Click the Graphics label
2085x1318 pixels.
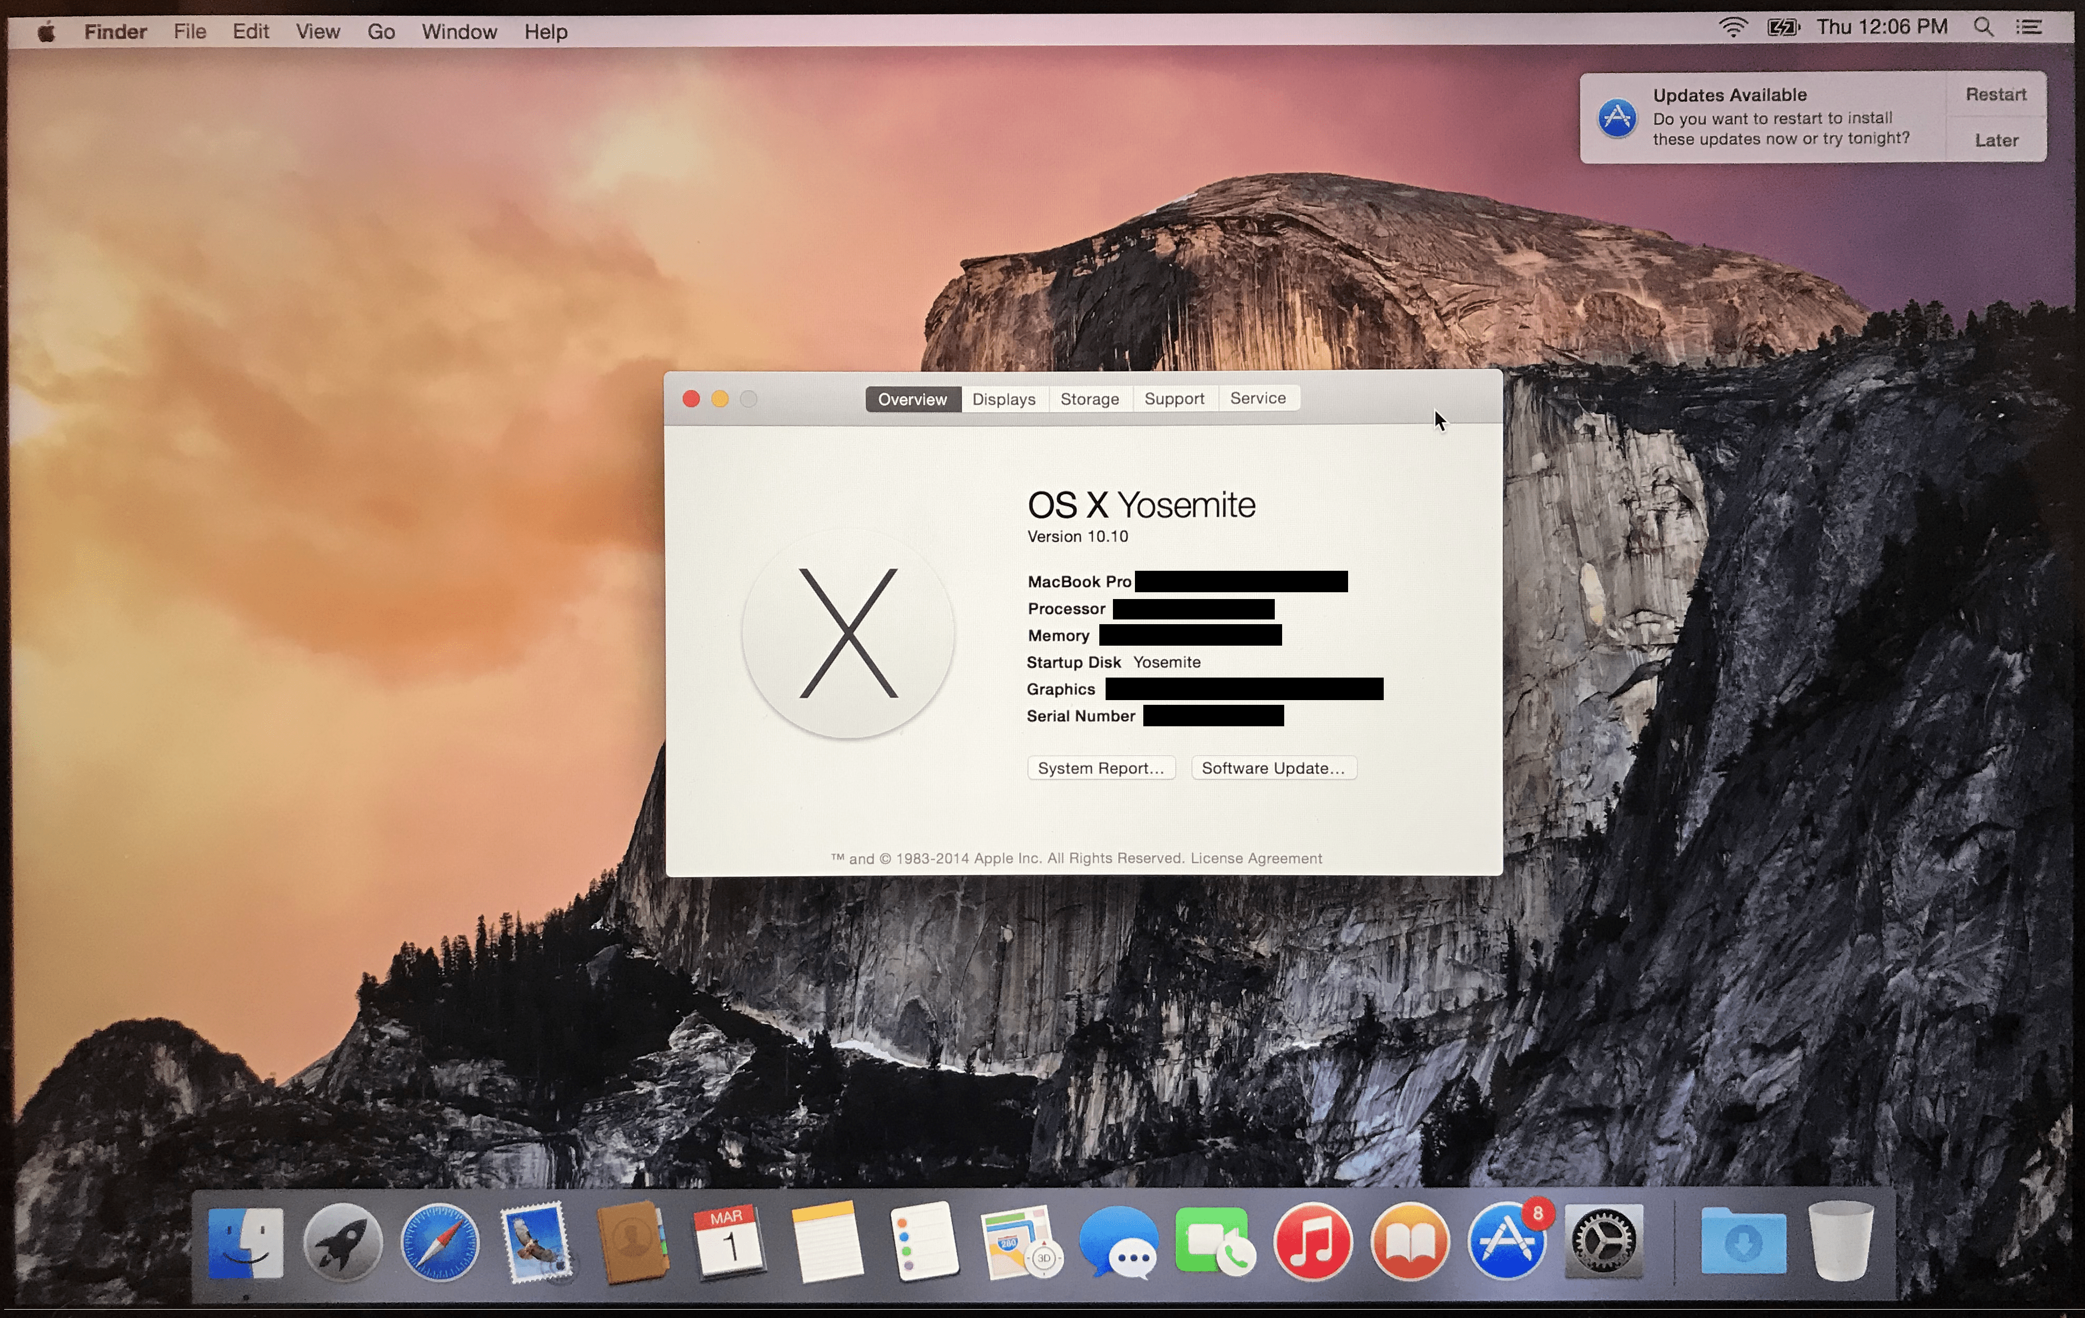(x=1061, y=689)
